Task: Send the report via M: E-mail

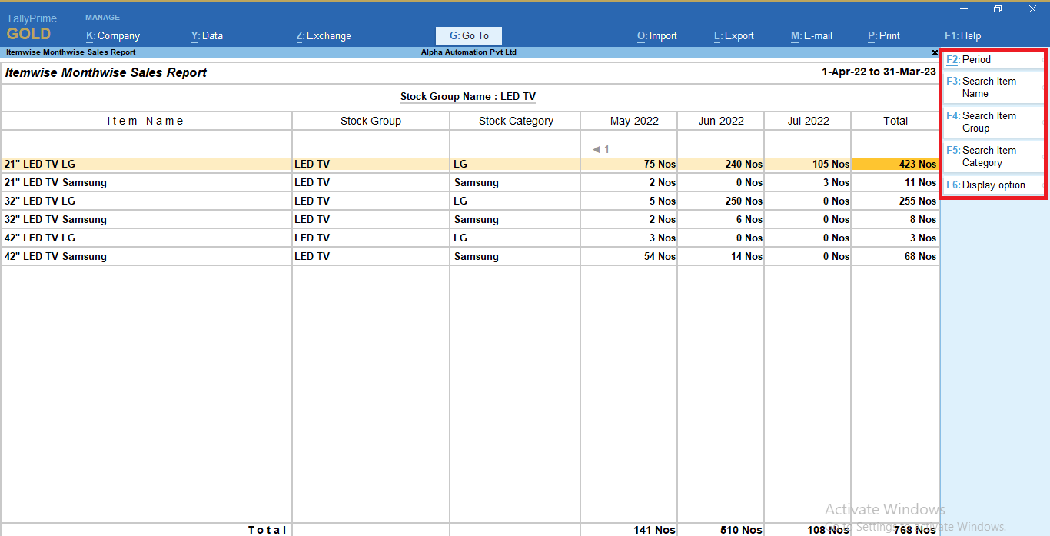Action: pos(811,35)
